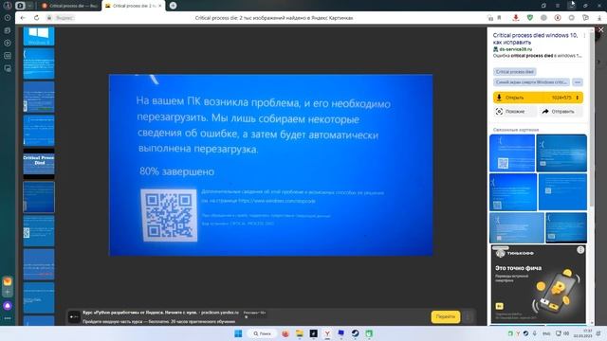607x341 pixels.
Task: Open Alice assistant icon in browser sidebar
Action: click(8, 306)
